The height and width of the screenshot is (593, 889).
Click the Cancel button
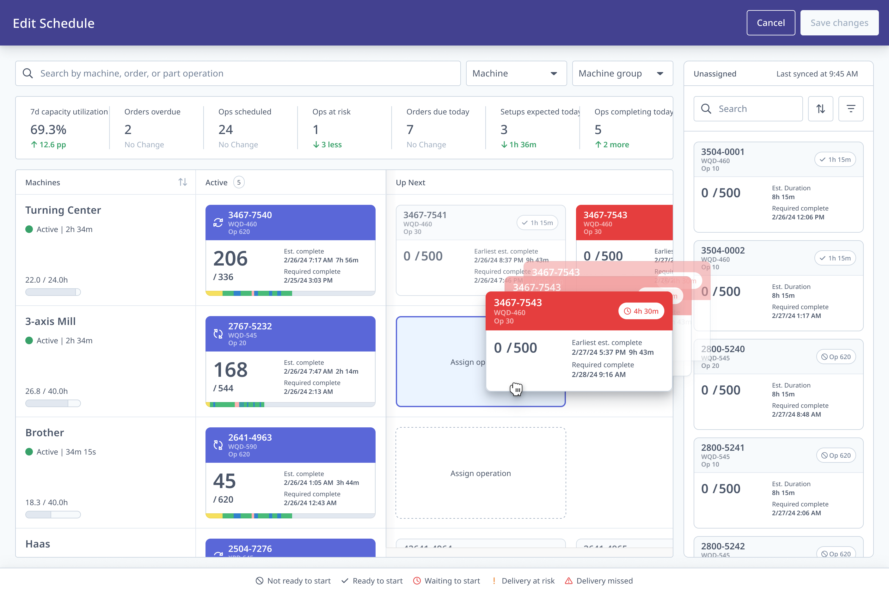[x=771, y=23]
